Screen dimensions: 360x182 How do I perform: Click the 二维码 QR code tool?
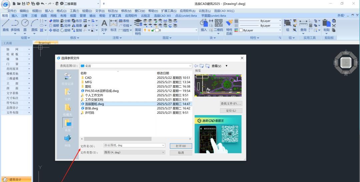coord(218,25)
